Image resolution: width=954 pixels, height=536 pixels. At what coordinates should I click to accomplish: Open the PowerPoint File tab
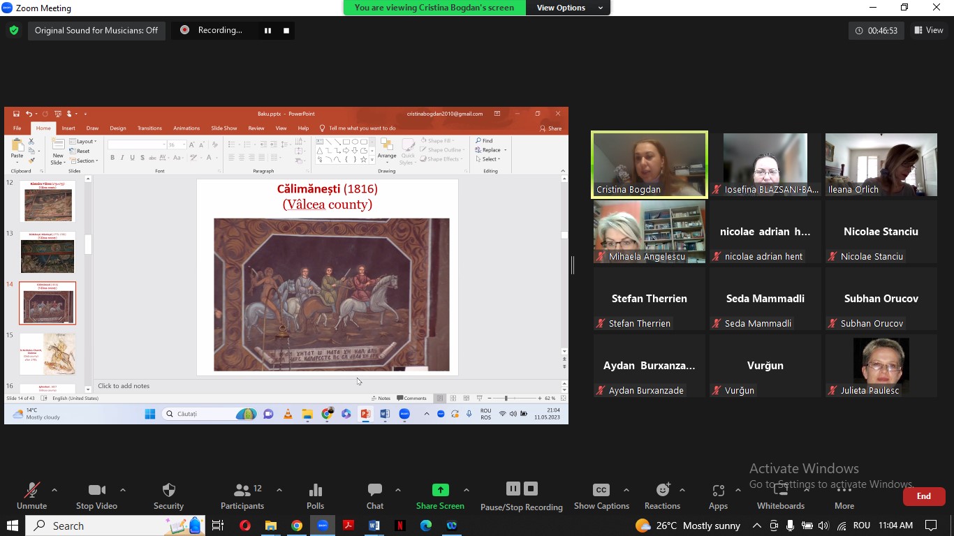pos(17,128)
